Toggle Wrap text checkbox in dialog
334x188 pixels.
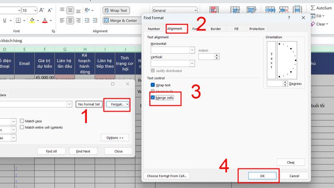(x=153, y=85)
